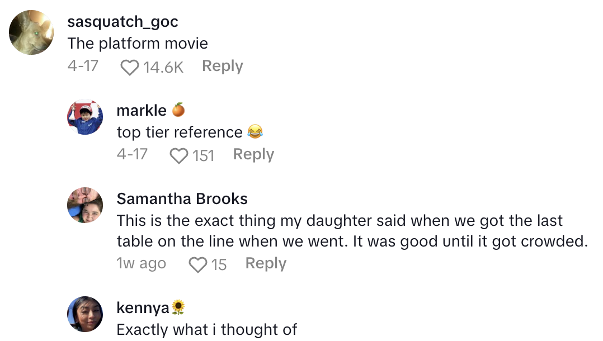This screenshot has height=341, width=603.
Task: Select "The platform movie" comment text
Action: pyautogui.click(x=138, y=44)
